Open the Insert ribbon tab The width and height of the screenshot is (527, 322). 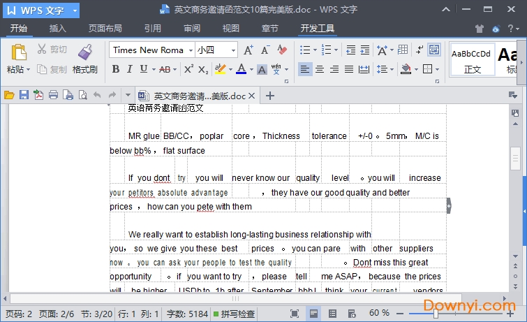click(x=58, y=29)
